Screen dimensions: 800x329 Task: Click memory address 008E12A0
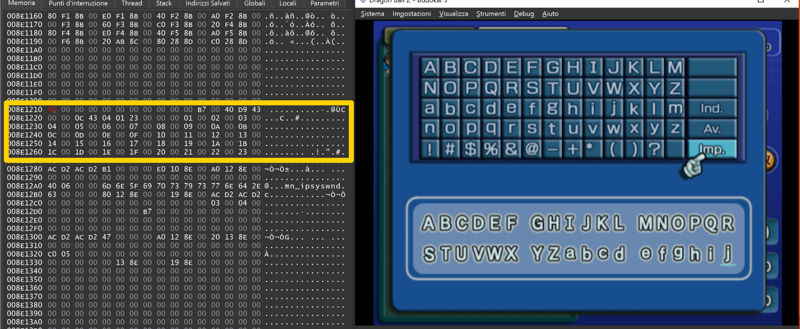click(24, 186)
